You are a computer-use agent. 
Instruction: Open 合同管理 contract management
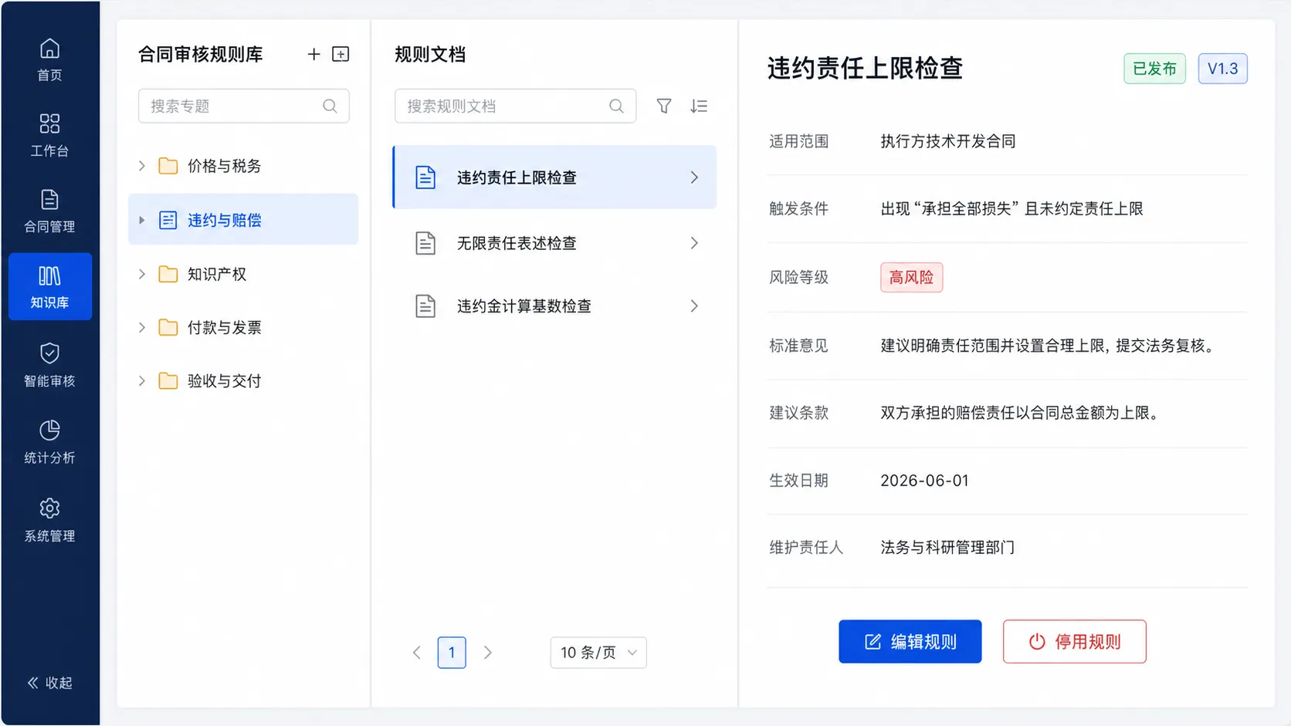(x=49, y=211)
